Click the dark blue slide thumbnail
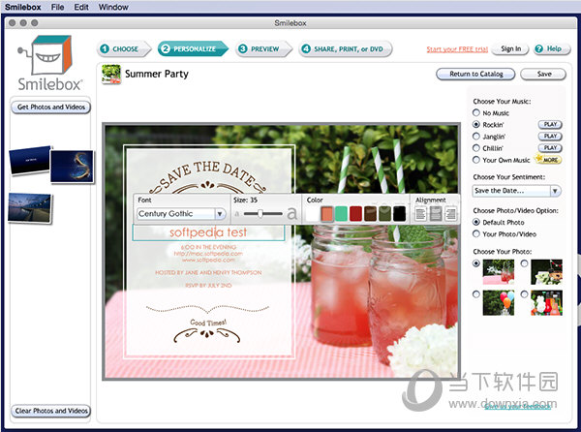The width and height of the screenshot is (581, 432). [x=30, y=160]
